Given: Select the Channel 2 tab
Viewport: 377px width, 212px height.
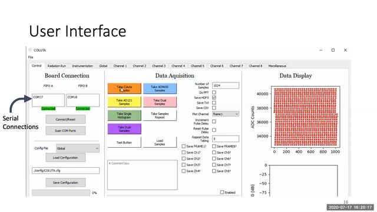Looking at the screenshot, I should (x=139, y=66).
